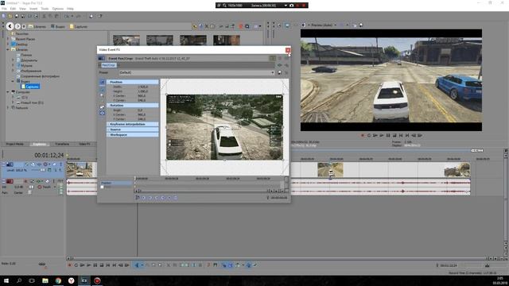Click Show Properties icon in Pan/Crop
The width and height of the screenshot is (509, 286).
coord(103,82)
